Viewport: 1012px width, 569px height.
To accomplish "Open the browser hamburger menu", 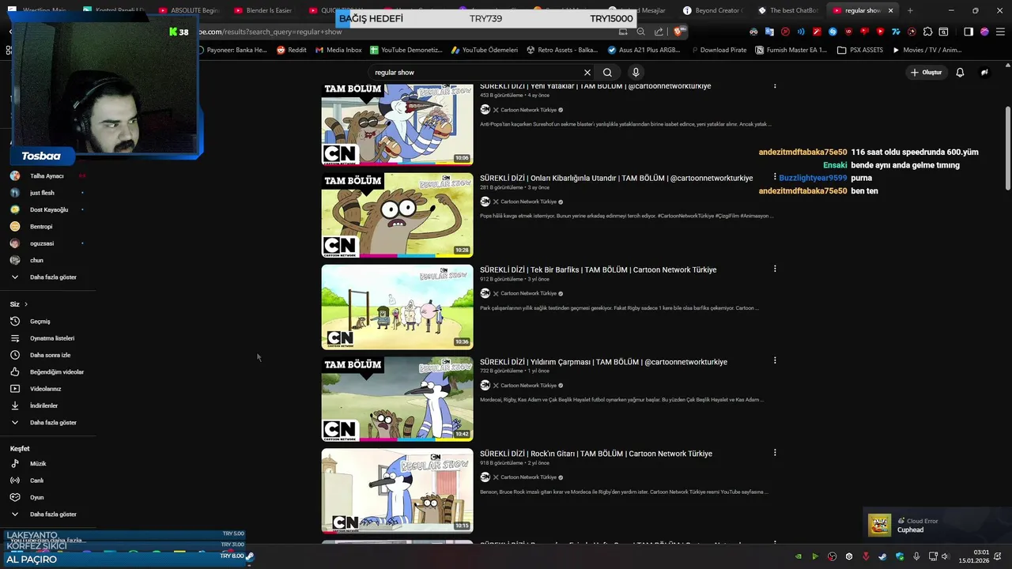I will tap(999, 32).
